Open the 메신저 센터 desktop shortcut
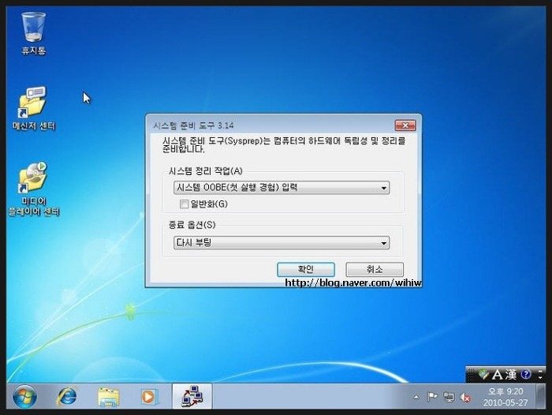Viewport: 552px width, 415px height. click(33, 108)
